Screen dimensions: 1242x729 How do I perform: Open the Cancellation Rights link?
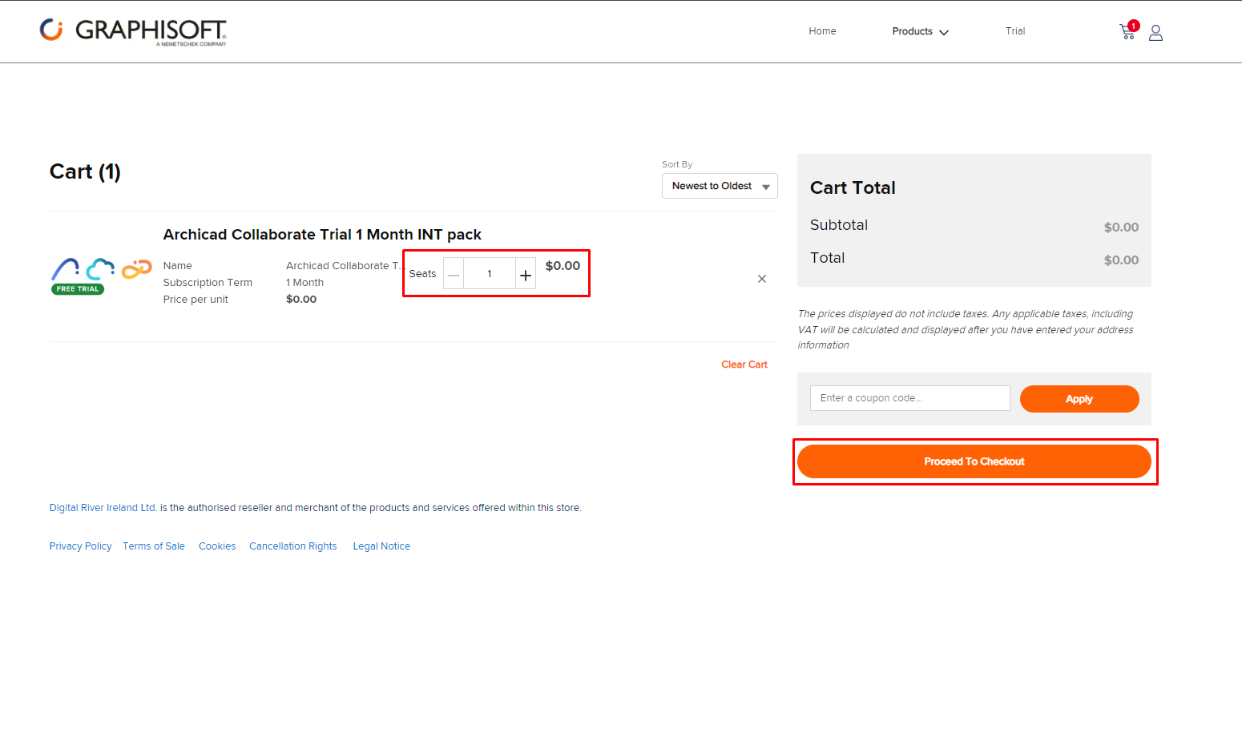[293, 546]
